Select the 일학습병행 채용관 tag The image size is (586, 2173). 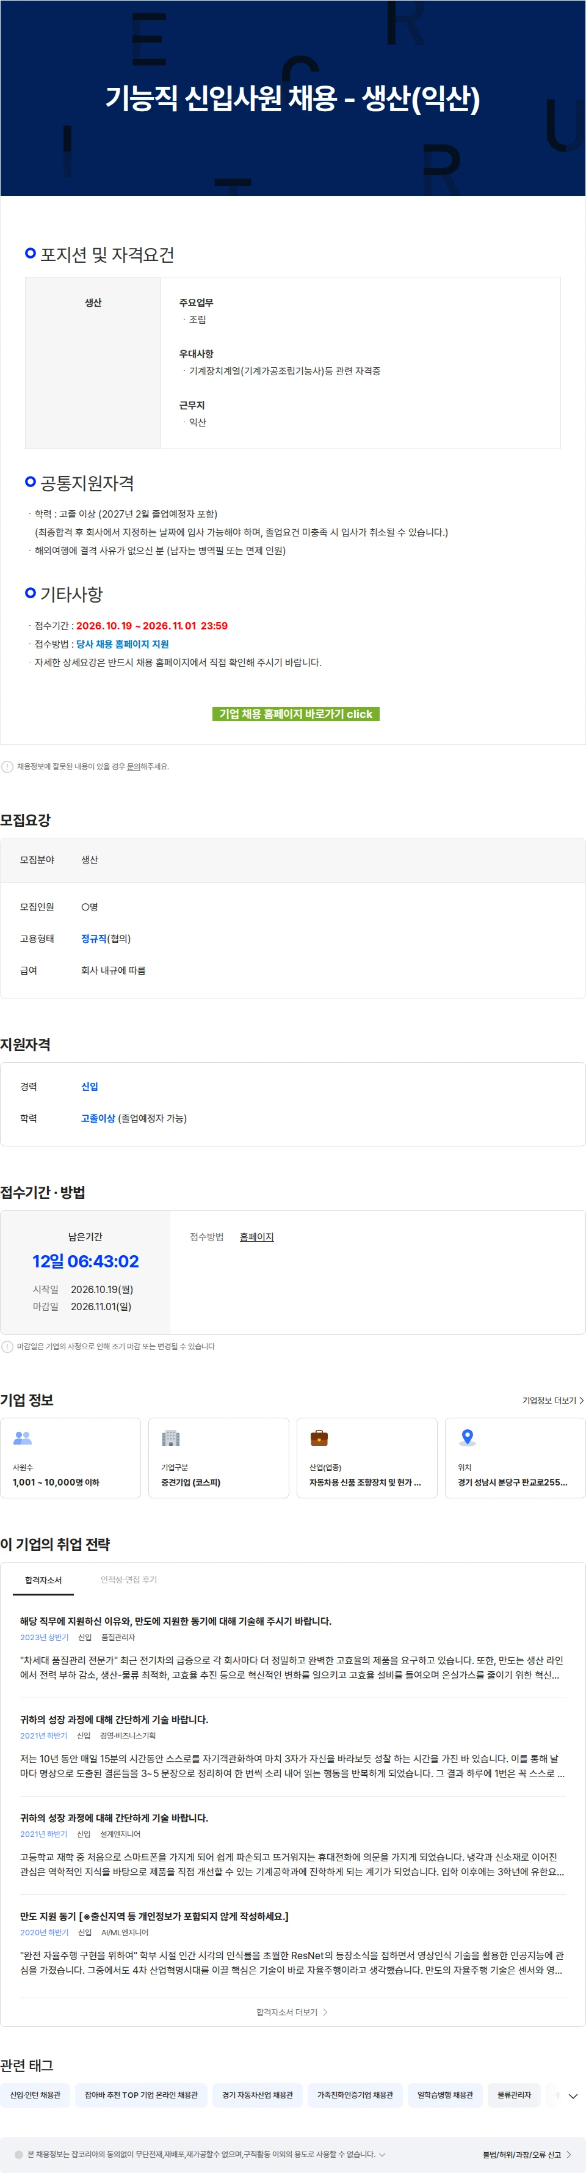[x=445, y=2095]
